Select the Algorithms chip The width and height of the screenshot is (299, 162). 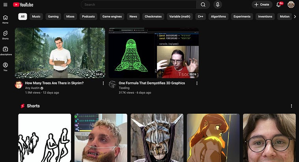coord(219,16)
